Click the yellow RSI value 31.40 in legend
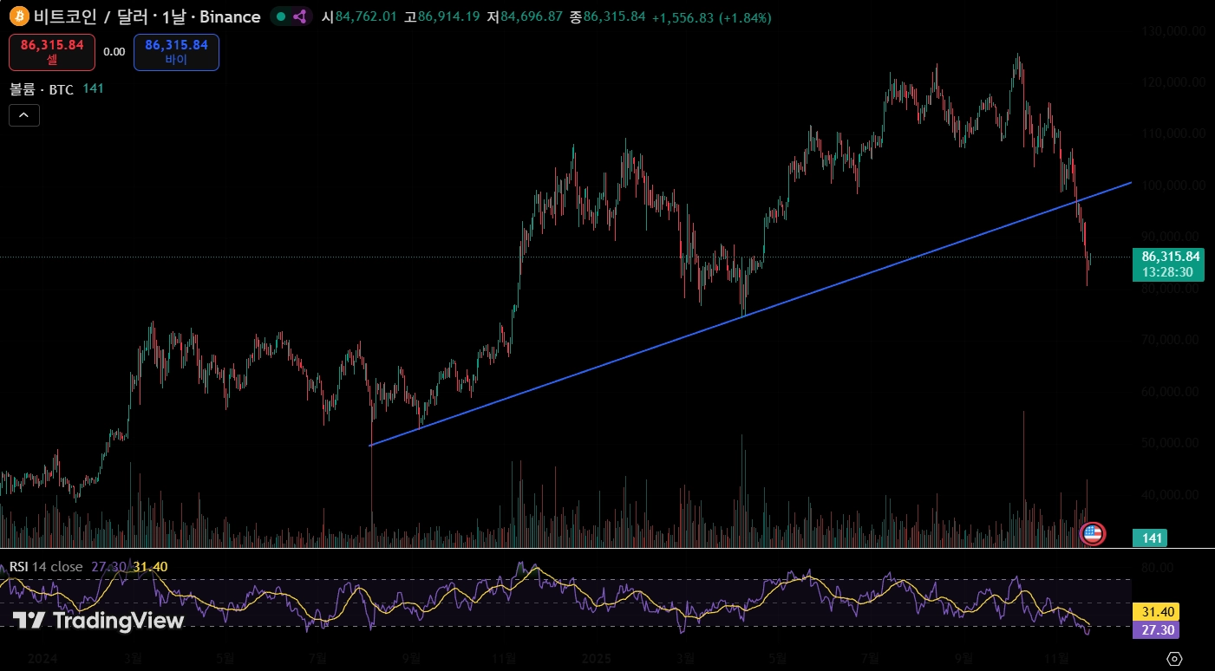 (x=150, y=567)
